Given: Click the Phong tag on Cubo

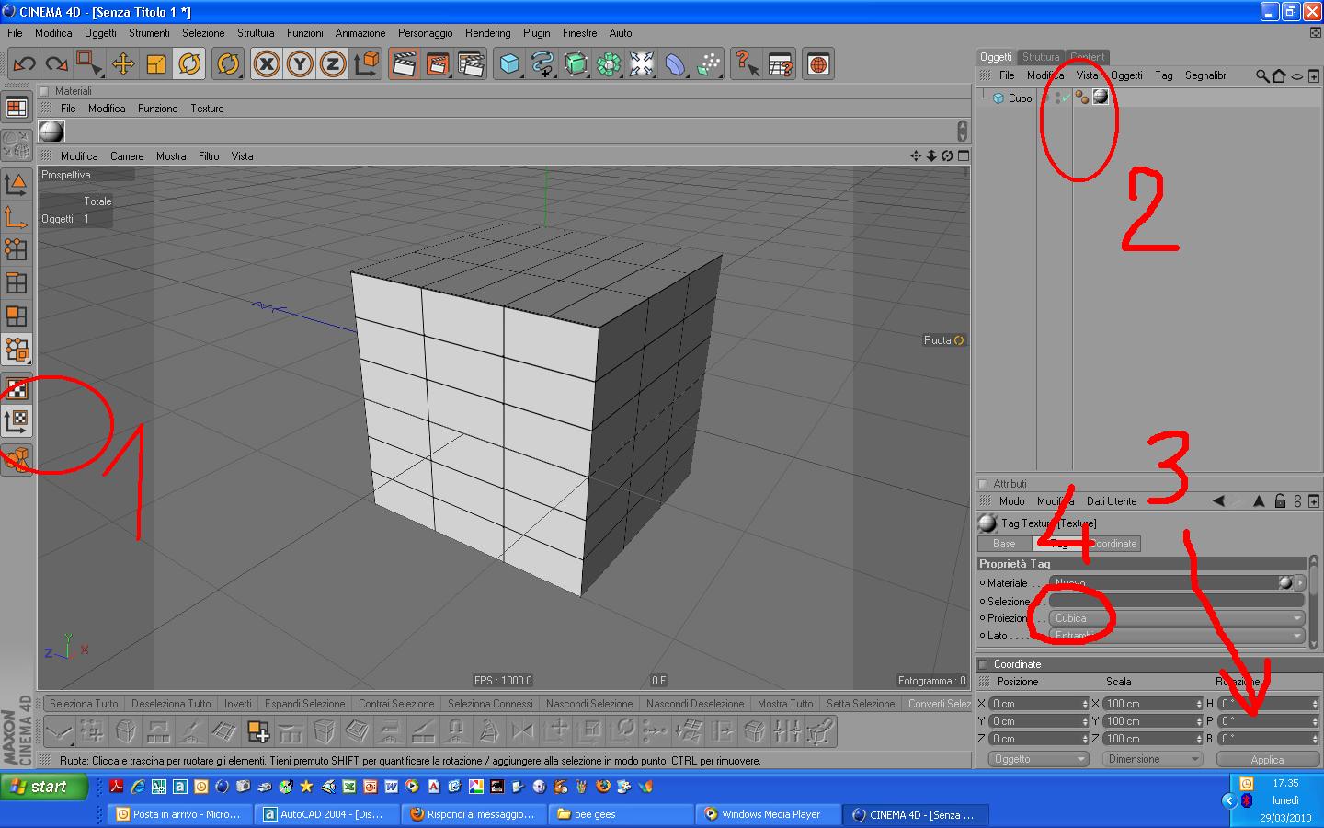Looking at the screenshot, I should tap(1082, 97).
